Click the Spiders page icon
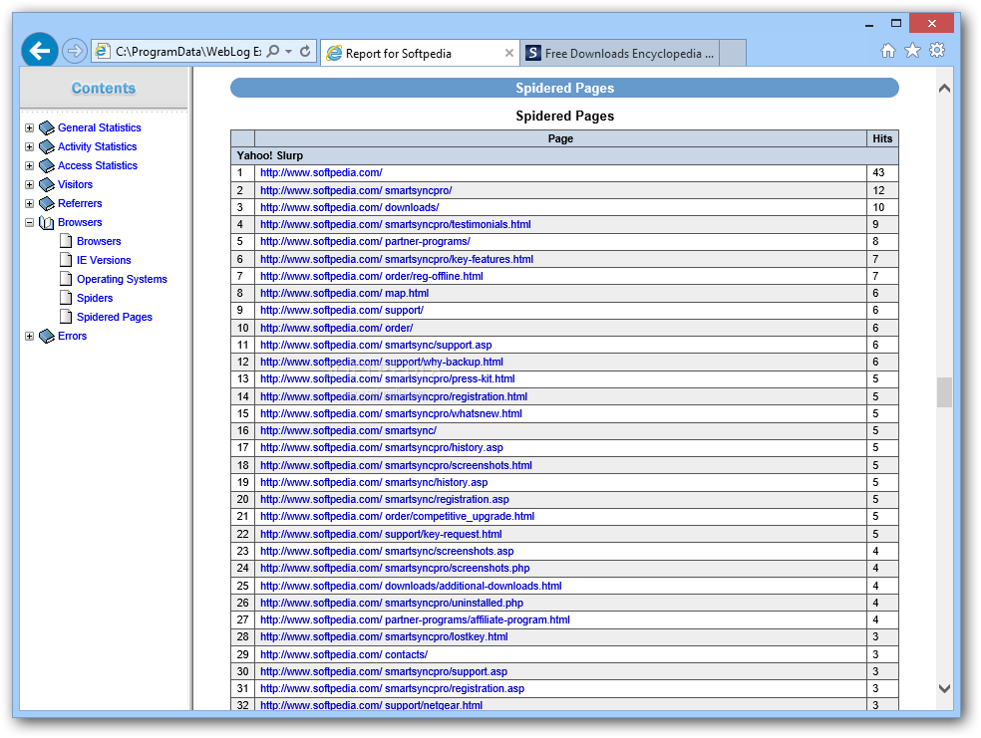This screenshot has width=981, height=738. (66, 298)
